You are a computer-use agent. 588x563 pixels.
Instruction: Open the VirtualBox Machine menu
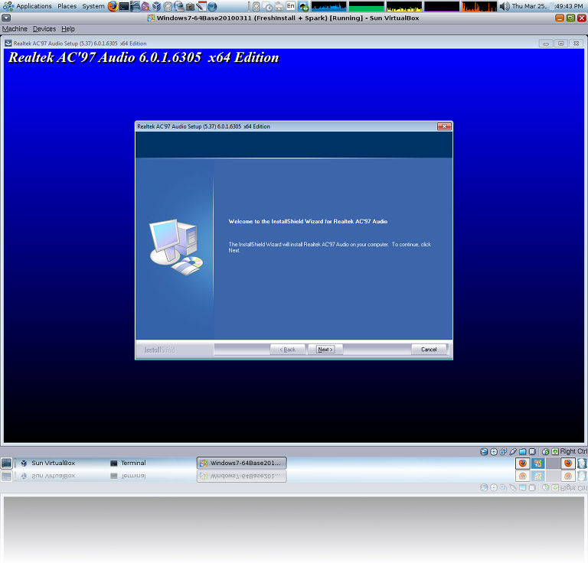[15, 29]
